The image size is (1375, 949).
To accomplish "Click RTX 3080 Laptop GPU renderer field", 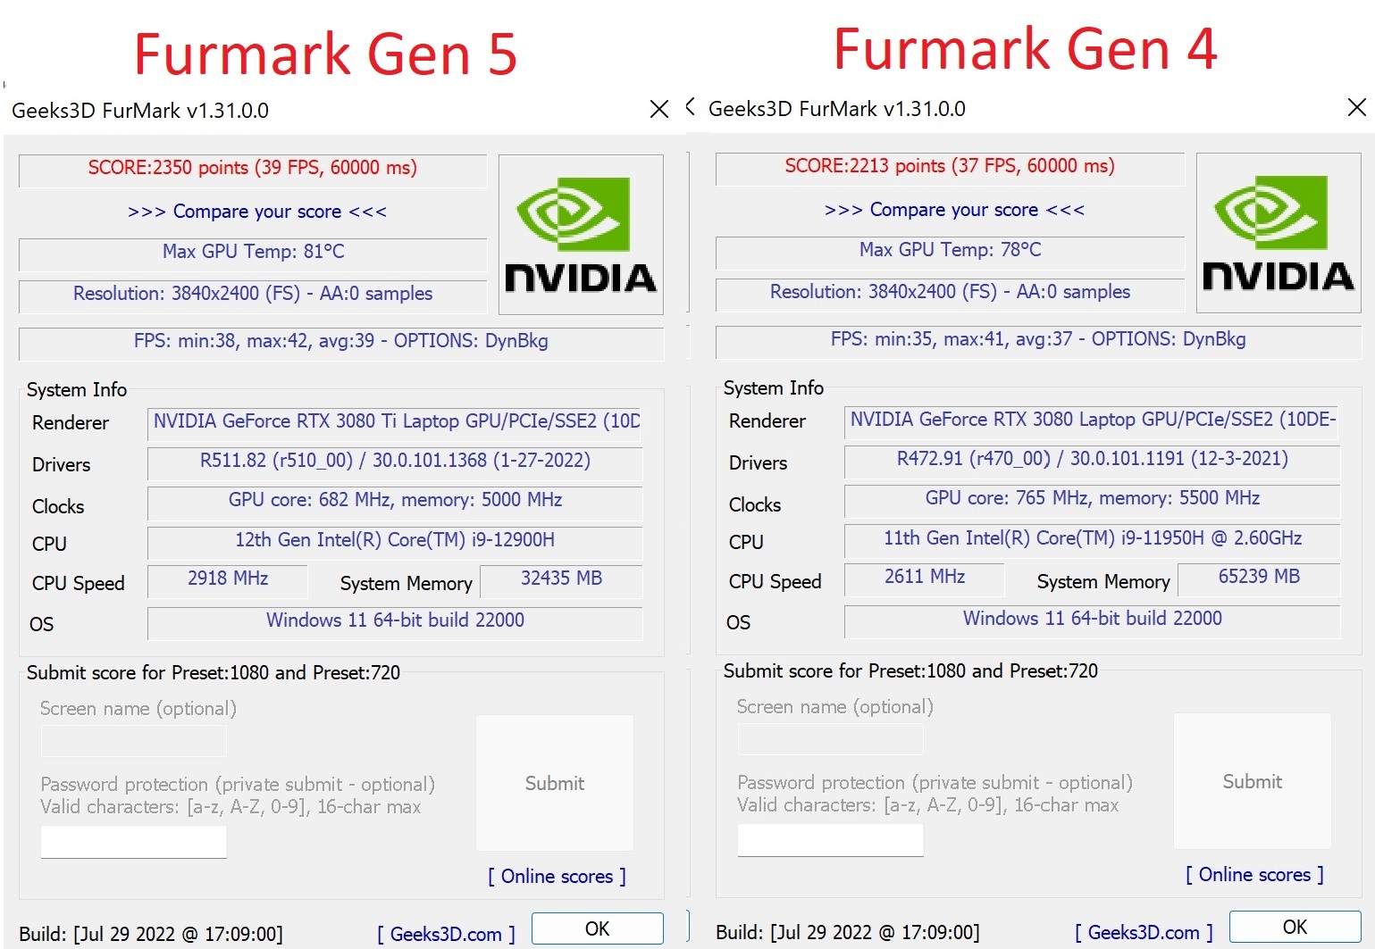I will click(x=1092, y=421).
